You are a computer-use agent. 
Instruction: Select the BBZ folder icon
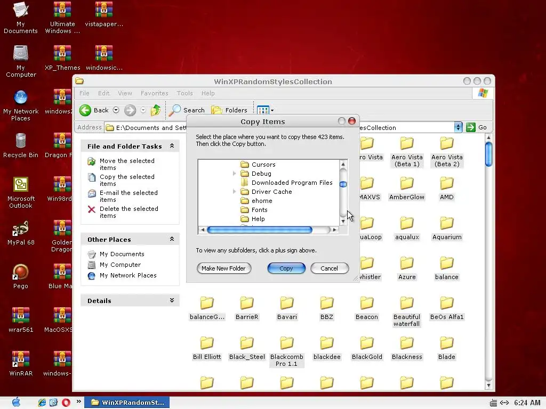(327, 303)
